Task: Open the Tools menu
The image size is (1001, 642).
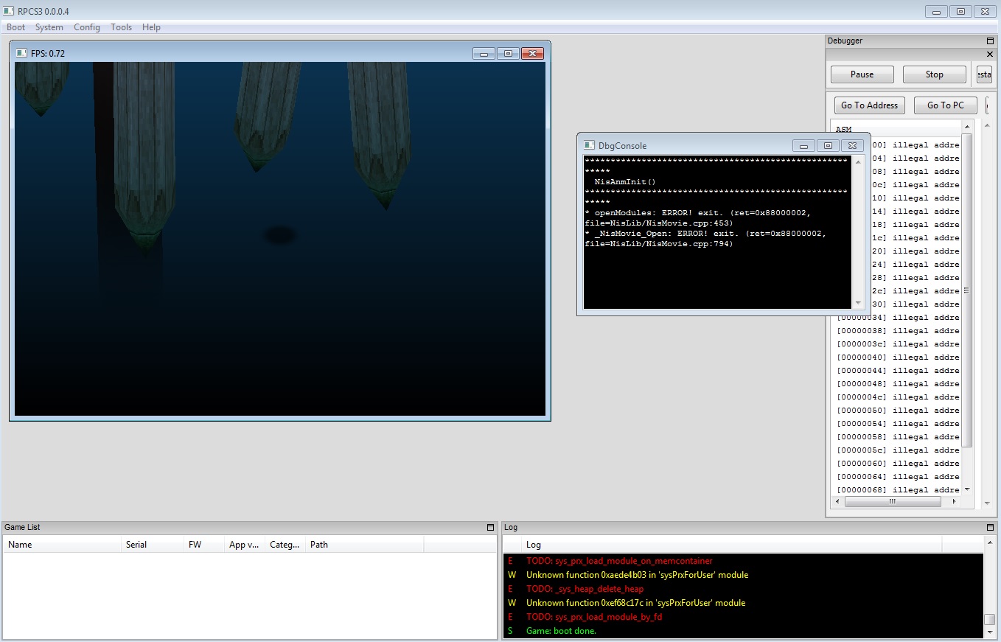Action: 121,27
